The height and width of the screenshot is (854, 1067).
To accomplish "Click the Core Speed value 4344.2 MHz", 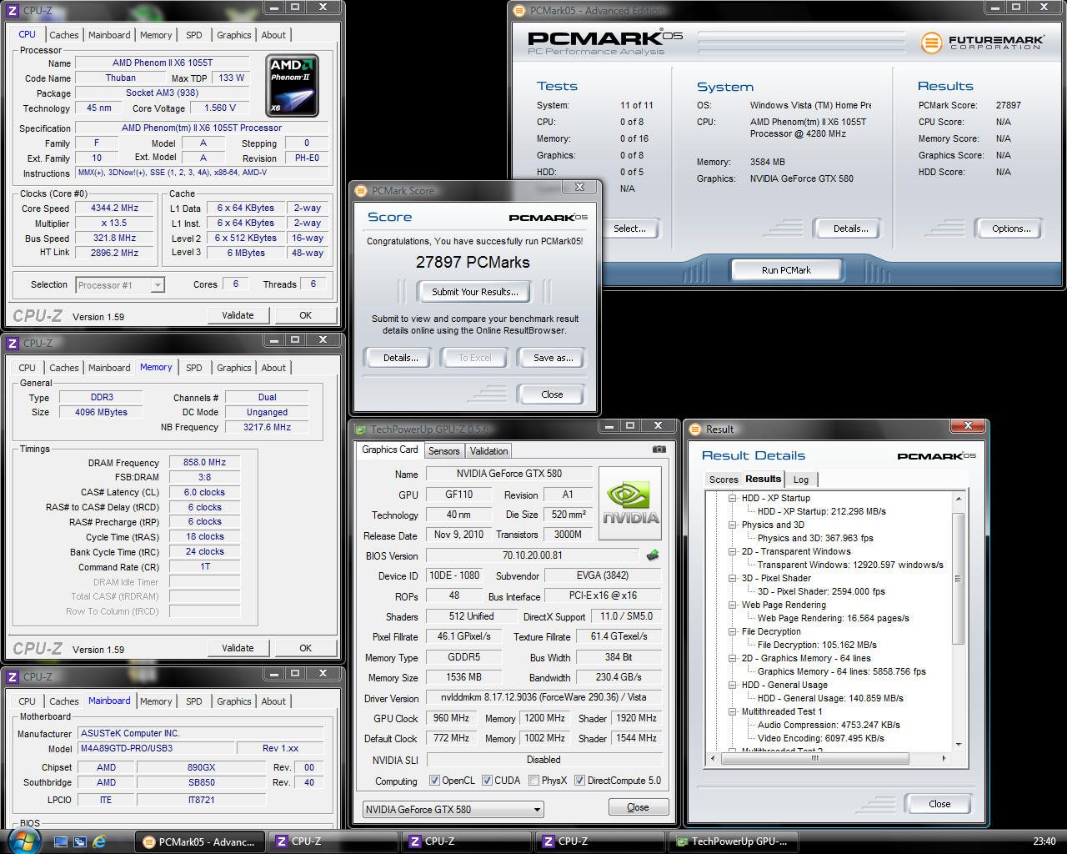I will [x=115, y=208].
